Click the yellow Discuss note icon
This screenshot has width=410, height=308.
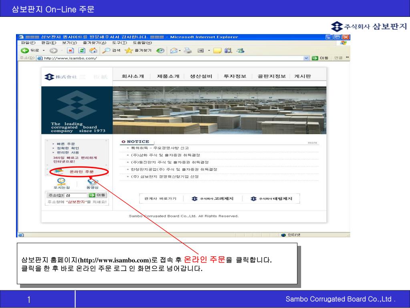[x=217, y=51]
